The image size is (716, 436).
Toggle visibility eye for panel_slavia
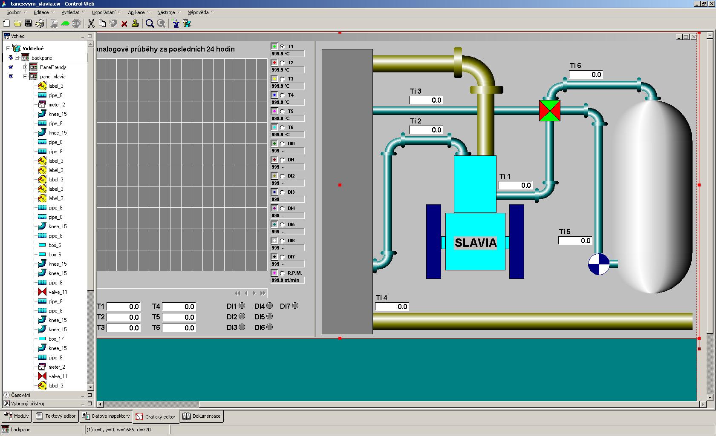coord(11,77)
